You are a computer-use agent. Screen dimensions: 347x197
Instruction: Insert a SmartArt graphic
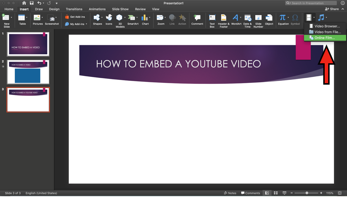132,18
